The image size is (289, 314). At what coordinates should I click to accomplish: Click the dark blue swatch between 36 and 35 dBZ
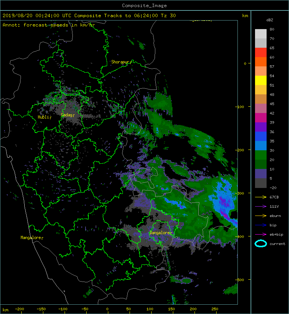(x=261, y=136)
